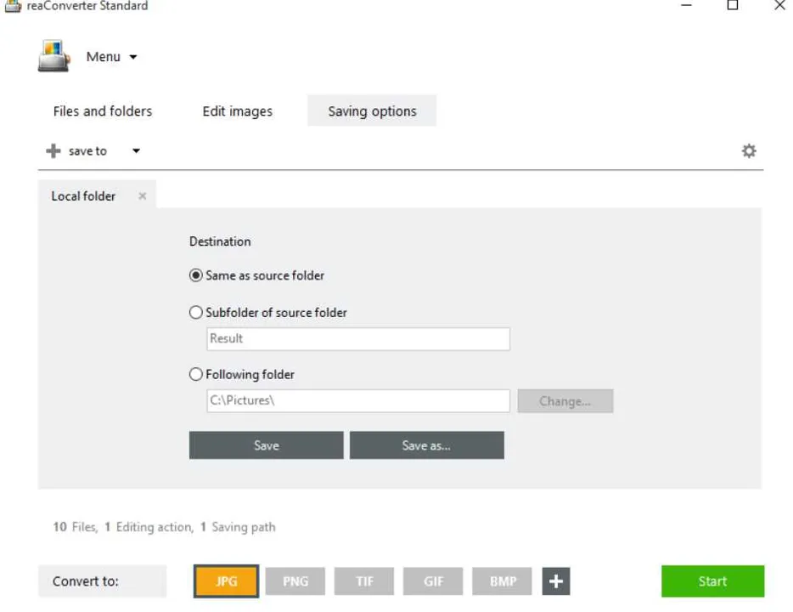The width and height of the screenshot is (793, 612).
Task: Select PNG as output format
Action: click(295, 581)
